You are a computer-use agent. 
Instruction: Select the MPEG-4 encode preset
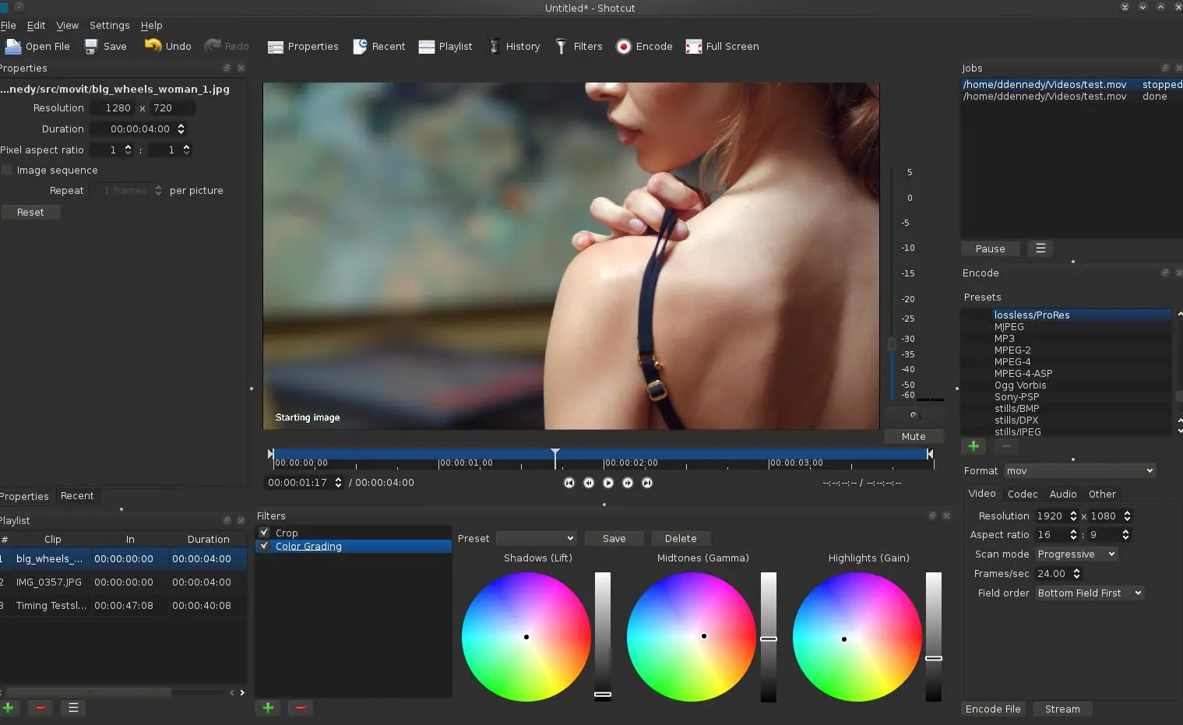pos(1012,361)
